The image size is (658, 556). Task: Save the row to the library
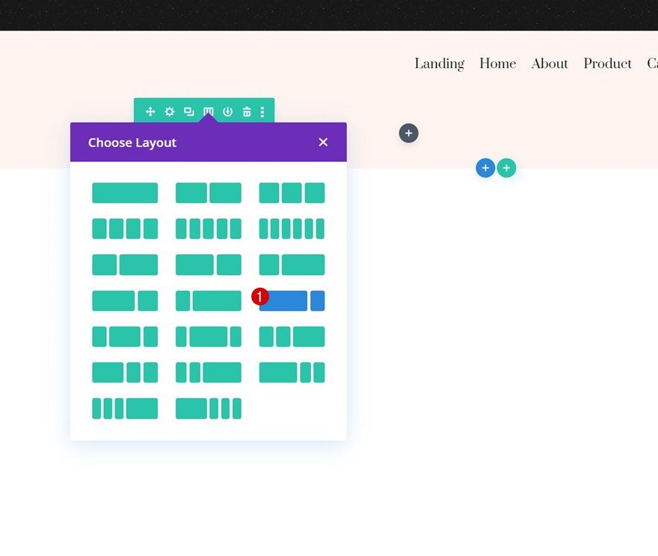coord(227,111)
